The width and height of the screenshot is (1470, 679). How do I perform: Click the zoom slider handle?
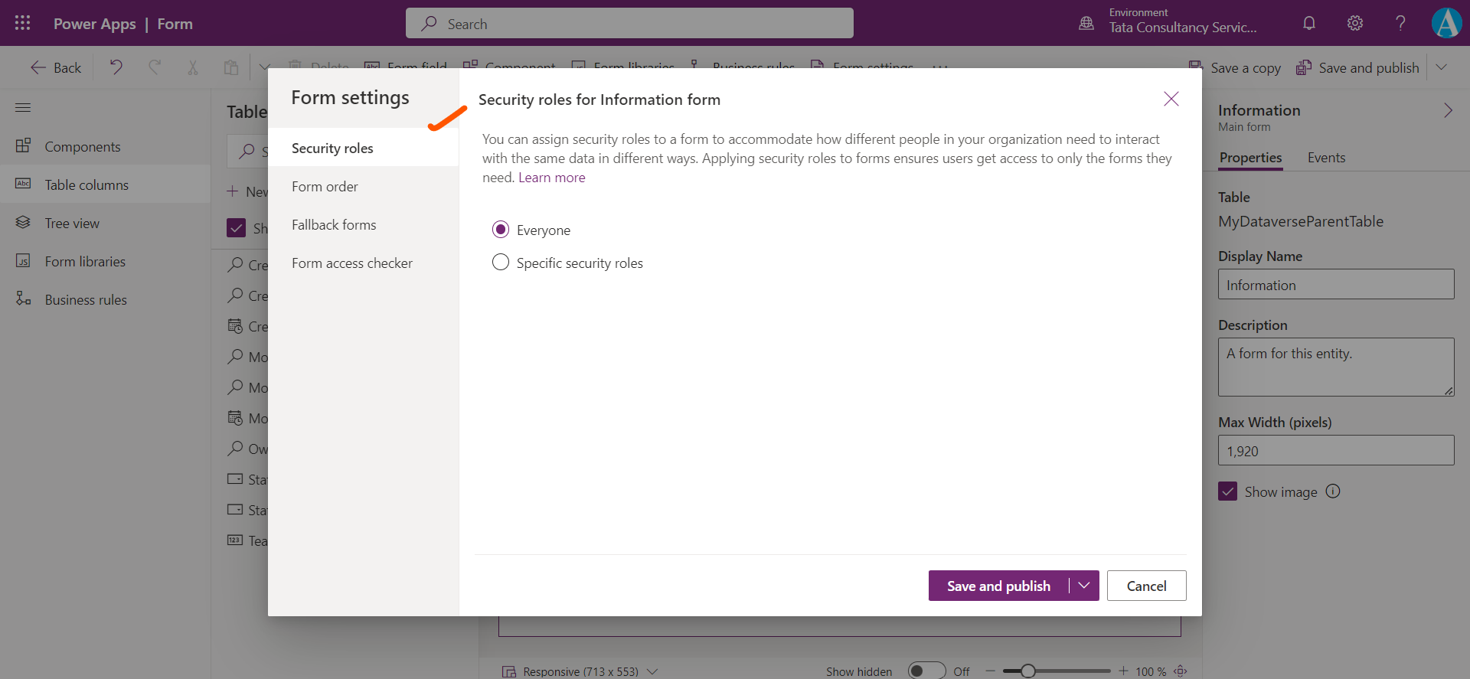click(1028, 671)
